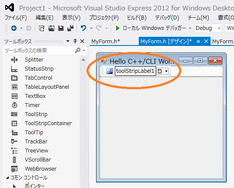Close the MyForm.h design tab
This screenshot has height=188, width=234.
coord(206,41)
